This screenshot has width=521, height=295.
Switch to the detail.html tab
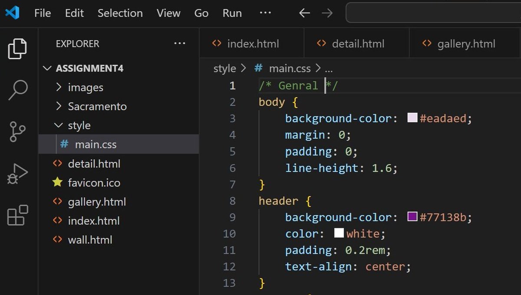[x=357, y=44]
